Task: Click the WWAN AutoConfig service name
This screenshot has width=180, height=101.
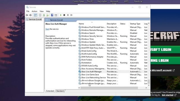Action: click(x=89, y=66)
